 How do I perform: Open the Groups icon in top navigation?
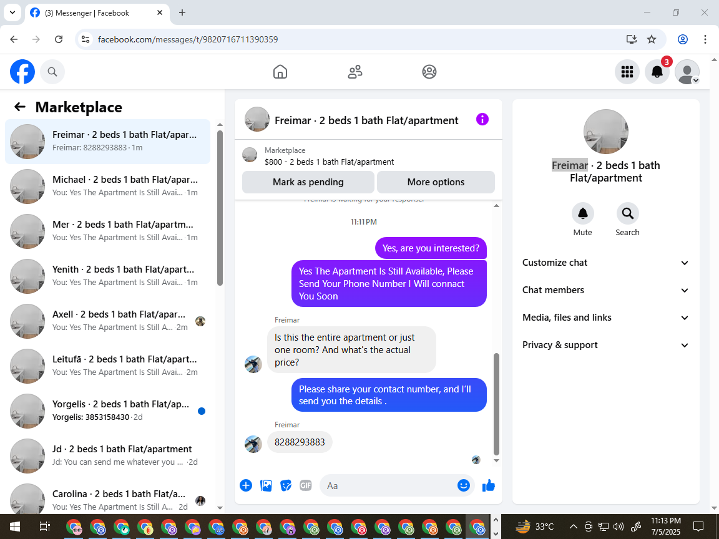tap(429, 72)
